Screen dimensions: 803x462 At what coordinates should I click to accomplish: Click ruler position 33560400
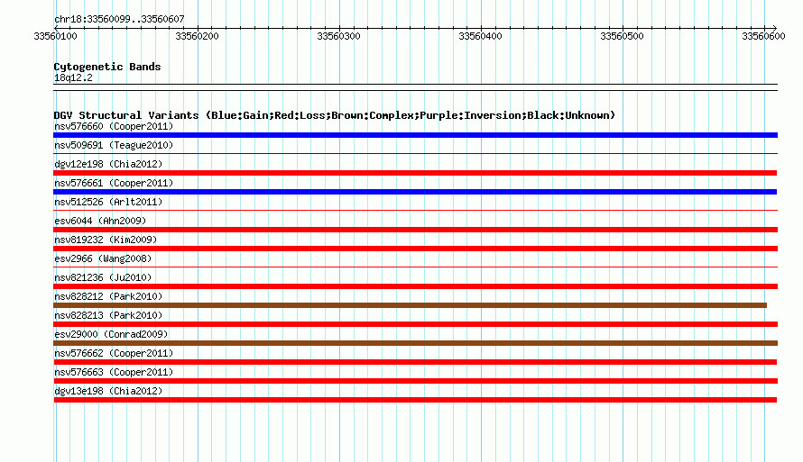pyautogui.click(x=480, y=36)
